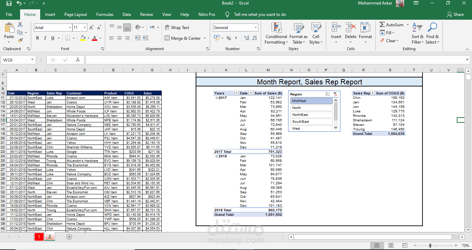Click the zoom slider handle

click(430, 246)
